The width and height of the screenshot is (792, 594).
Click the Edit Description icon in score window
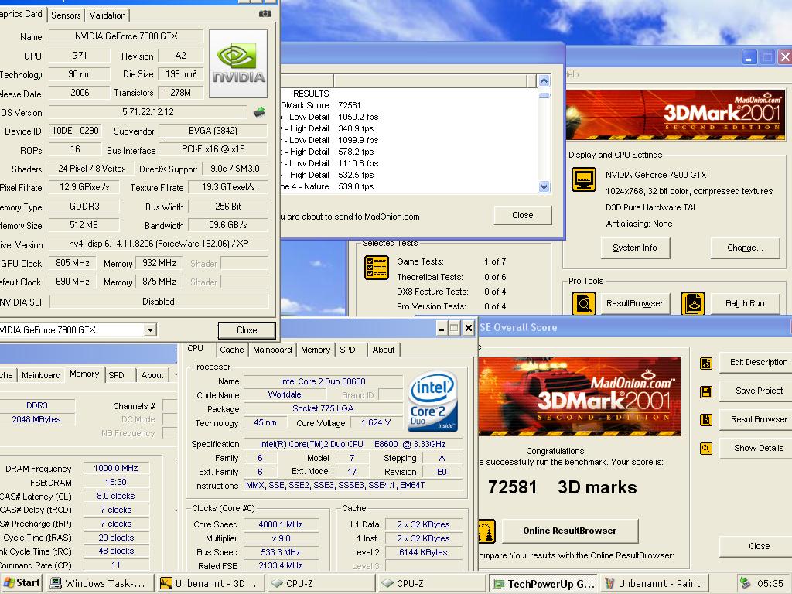[x=706, y=364]
